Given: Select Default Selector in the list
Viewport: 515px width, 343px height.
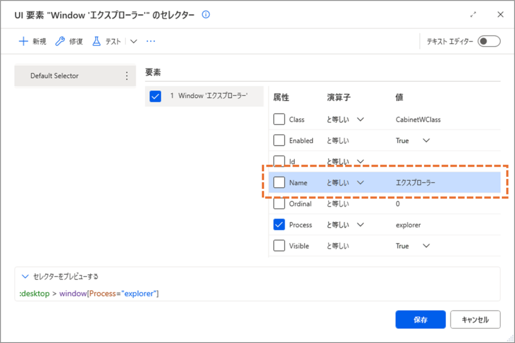Looking at the screenshot, I should click(75, 76).
